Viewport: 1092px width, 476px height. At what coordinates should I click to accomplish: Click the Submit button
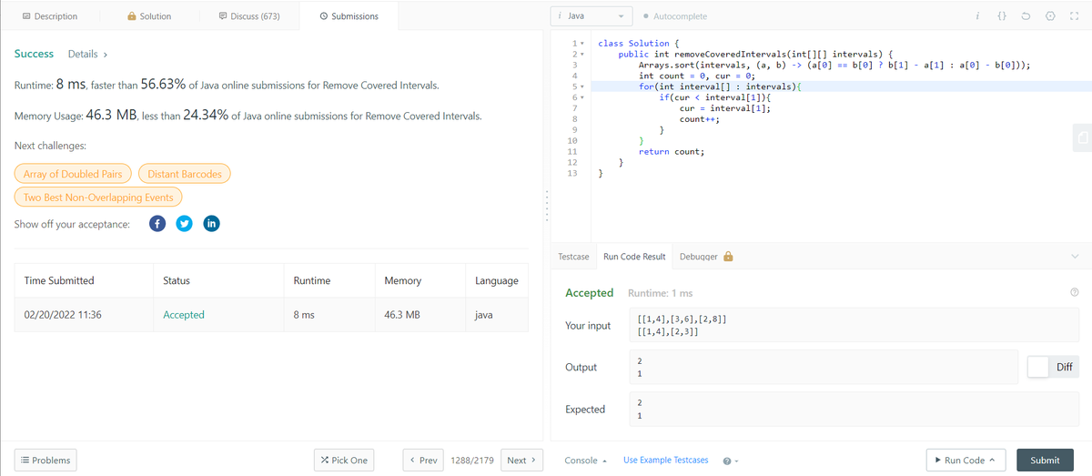[x=1045, y=461]
